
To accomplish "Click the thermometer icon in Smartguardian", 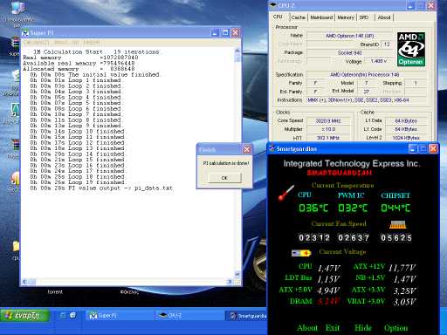I will click(285, 193).
